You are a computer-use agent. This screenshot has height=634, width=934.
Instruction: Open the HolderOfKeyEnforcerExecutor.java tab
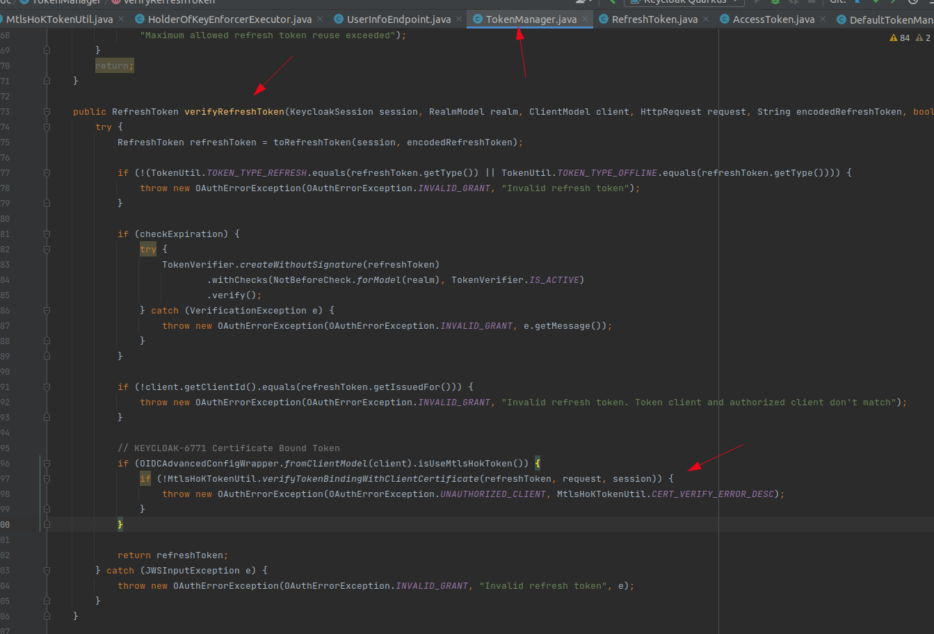tap(230, 19)
